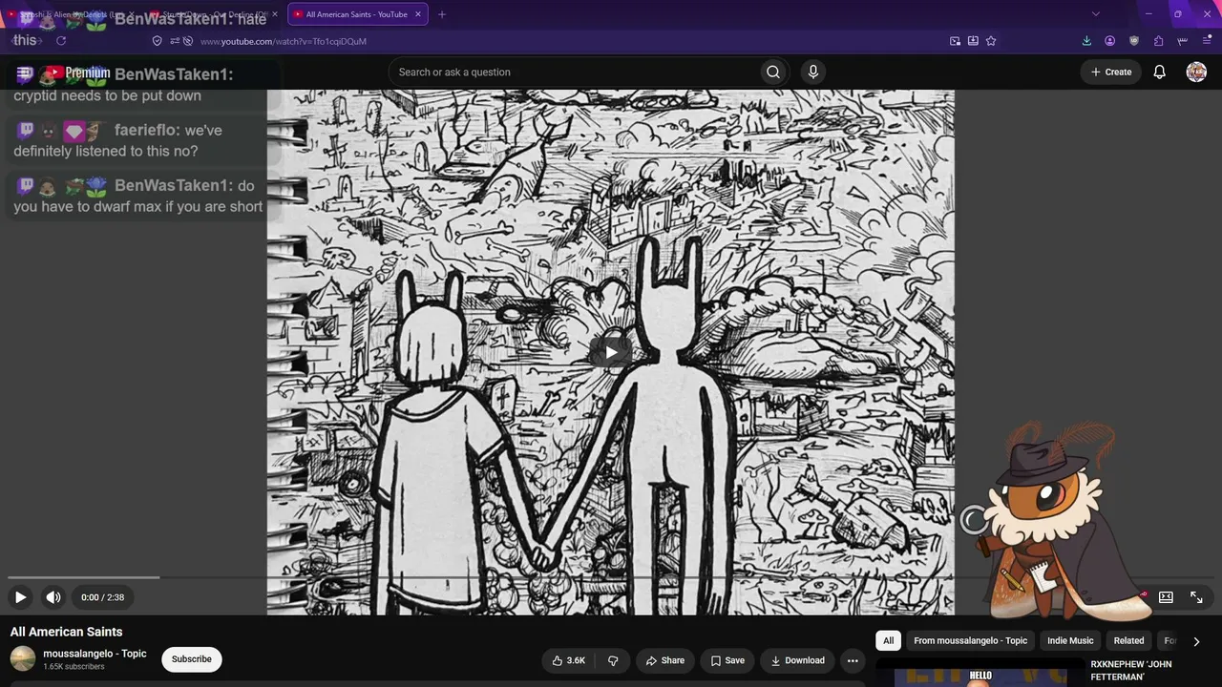1222x687 pixels.
Task: Expand the list all tabs dropdown
Action: (1096, 14)
